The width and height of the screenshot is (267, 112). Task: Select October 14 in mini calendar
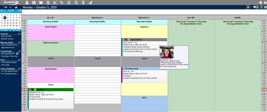coord(11,20)
